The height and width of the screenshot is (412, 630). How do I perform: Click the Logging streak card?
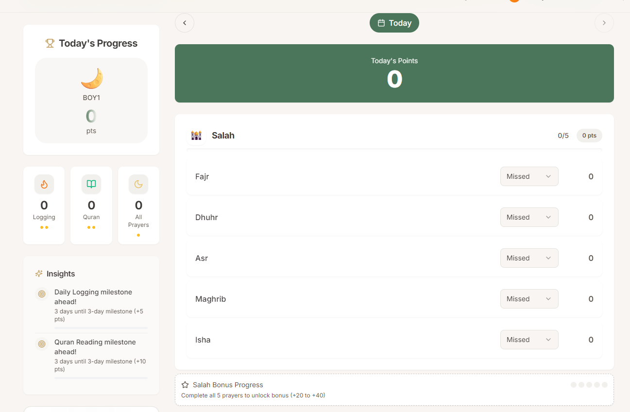(x=44, y=206)
